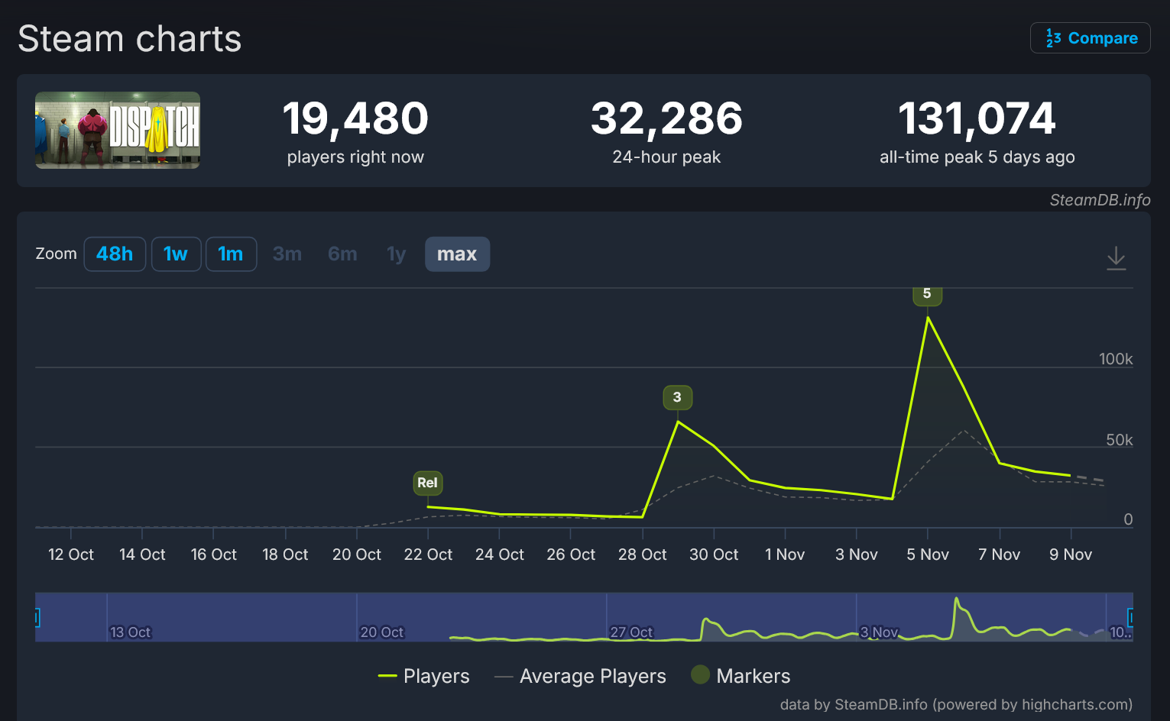Click the download chart icon
This screenshot has height=721, width=1170.
[x=1117, y=259]
